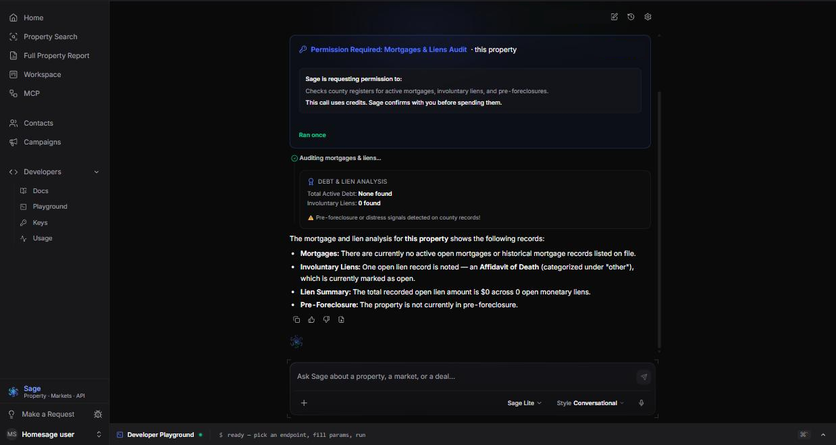Start a new chat with the compose icon

[x=614, y=17]
